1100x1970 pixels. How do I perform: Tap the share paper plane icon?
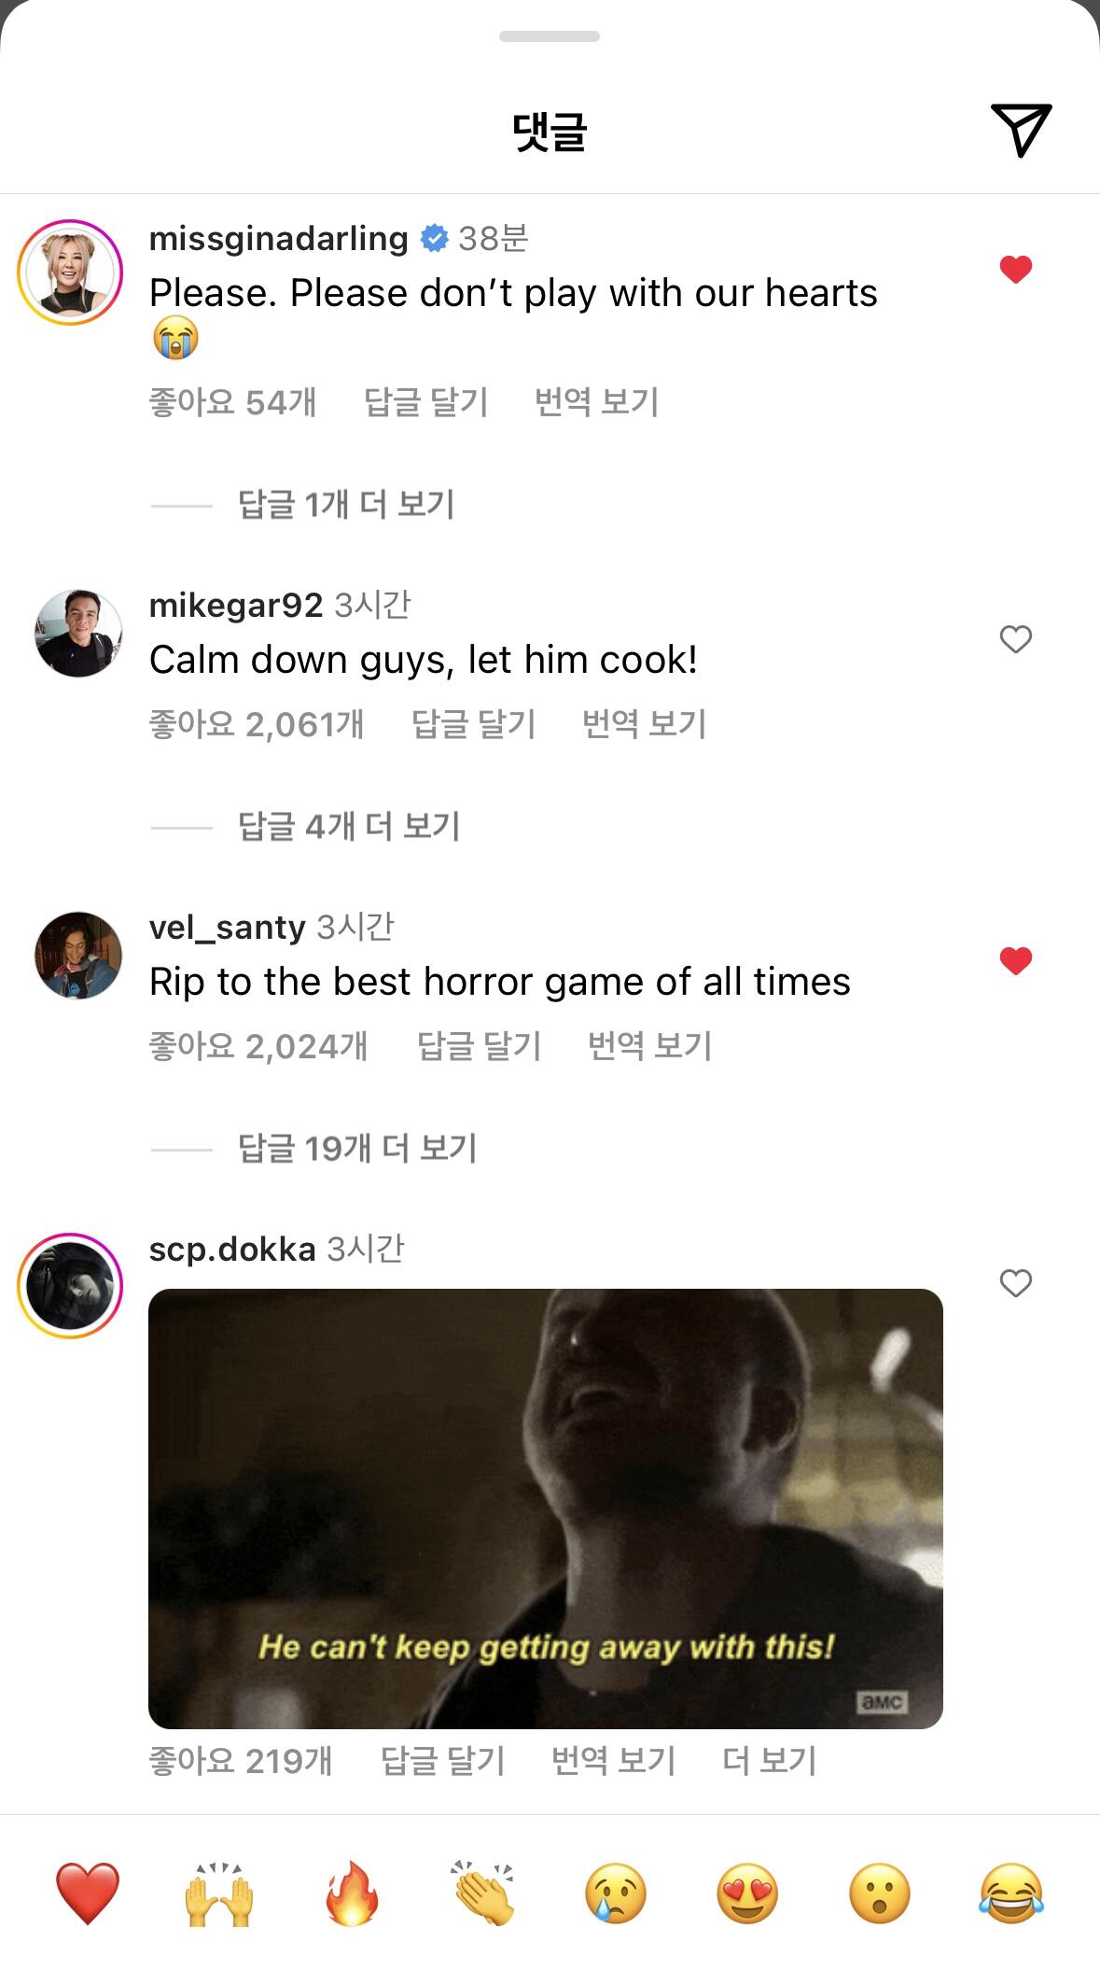point(1021,131)
